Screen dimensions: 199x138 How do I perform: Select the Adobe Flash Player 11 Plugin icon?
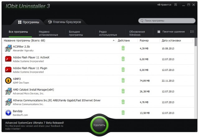(8, 70)
